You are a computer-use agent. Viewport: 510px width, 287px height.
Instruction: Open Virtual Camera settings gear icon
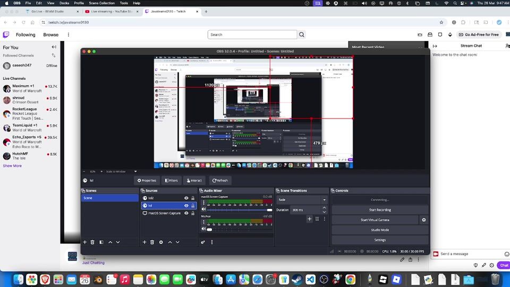click(423, 220)
